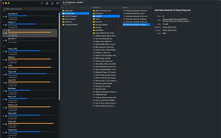Select Interview showreel v2 WL.mov
Image resolution: width=221 pixels, height=138 pixels.
[x=136, y=16]
